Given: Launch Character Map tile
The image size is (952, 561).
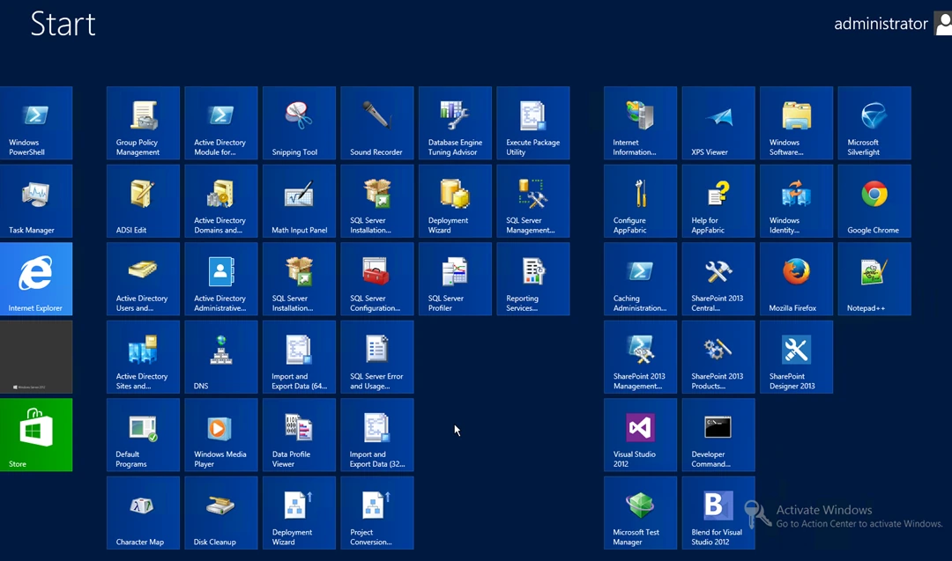Looking at the screenshot, I should 144,513.
